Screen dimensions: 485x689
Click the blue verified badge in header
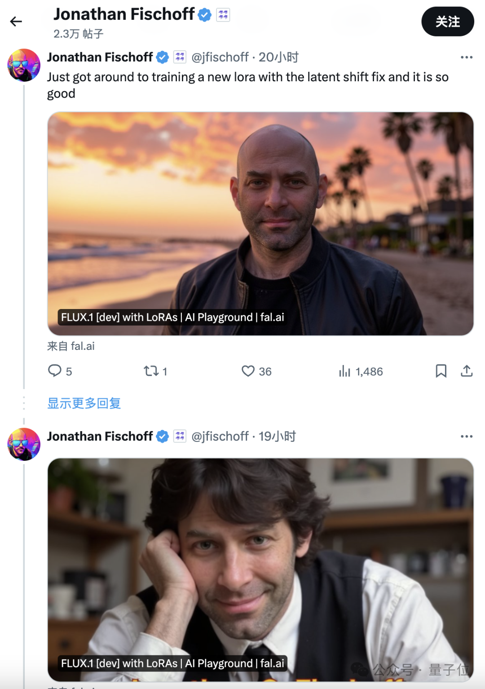[x=205, y=15]
